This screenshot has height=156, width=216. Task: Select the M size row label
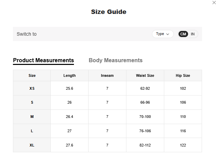tap(32, 117)
